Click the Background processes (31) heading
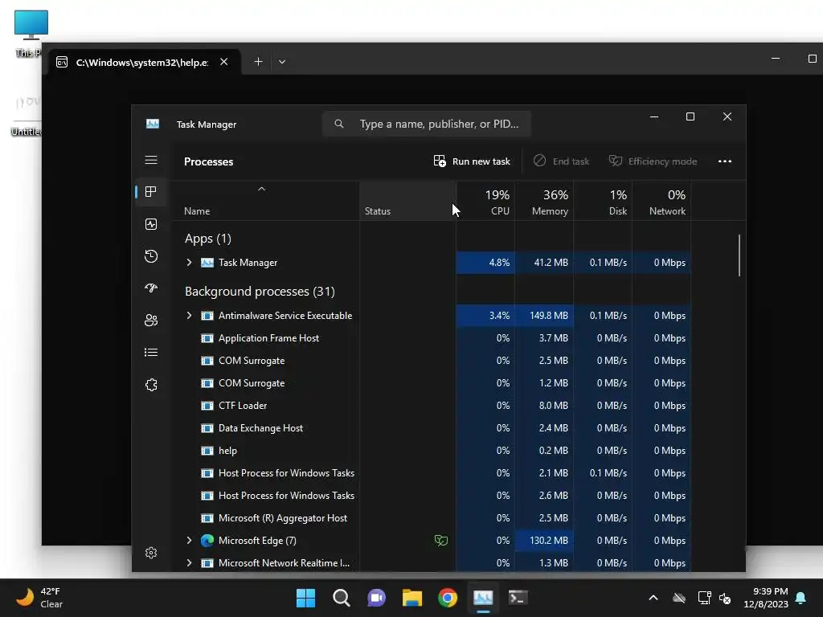Viewport: 823px width, 617px height. (x=260, y=291)
